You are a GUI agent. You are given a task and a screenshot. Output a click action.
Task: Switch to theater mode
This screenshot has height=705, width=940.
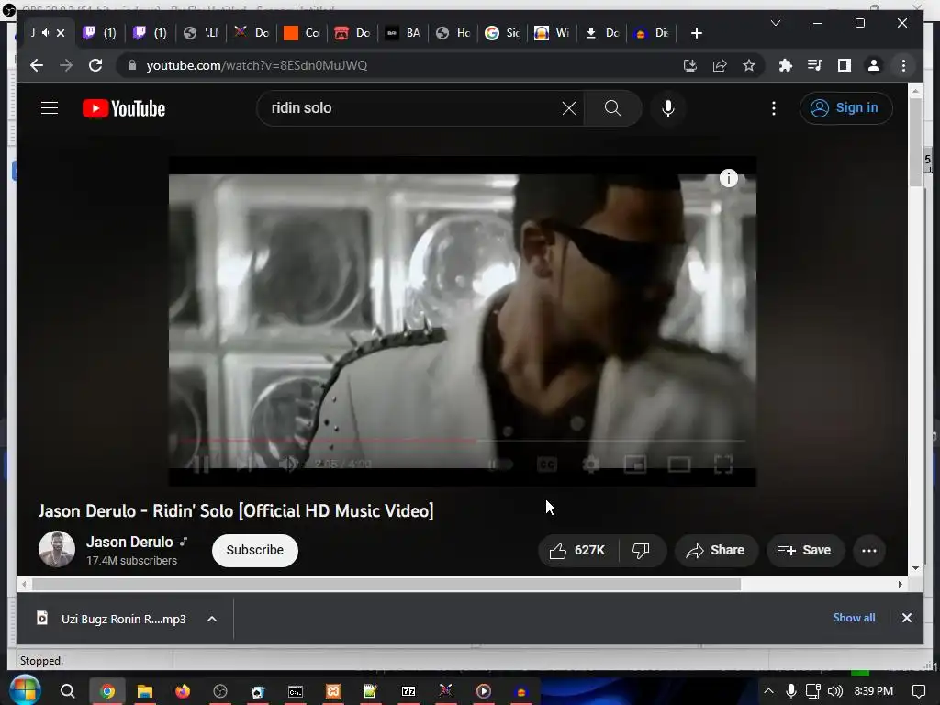(678, 464)
